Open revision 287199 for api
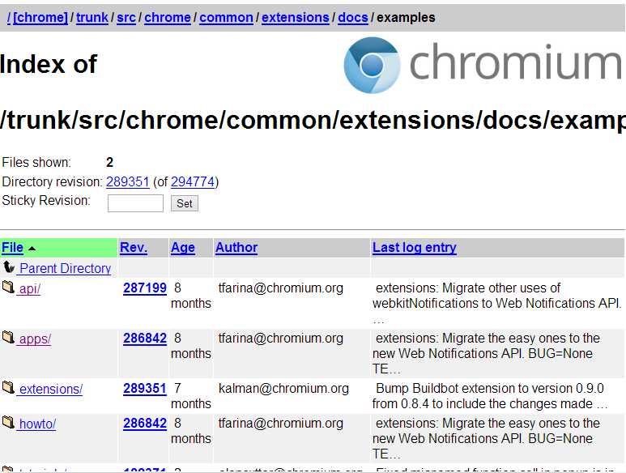This screenshot has height=473, width=626. pos(145,288)
